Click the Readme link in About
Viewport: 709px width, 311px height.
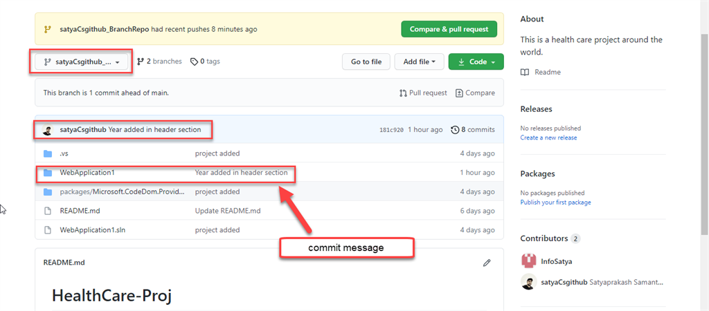tap(548, 72)
